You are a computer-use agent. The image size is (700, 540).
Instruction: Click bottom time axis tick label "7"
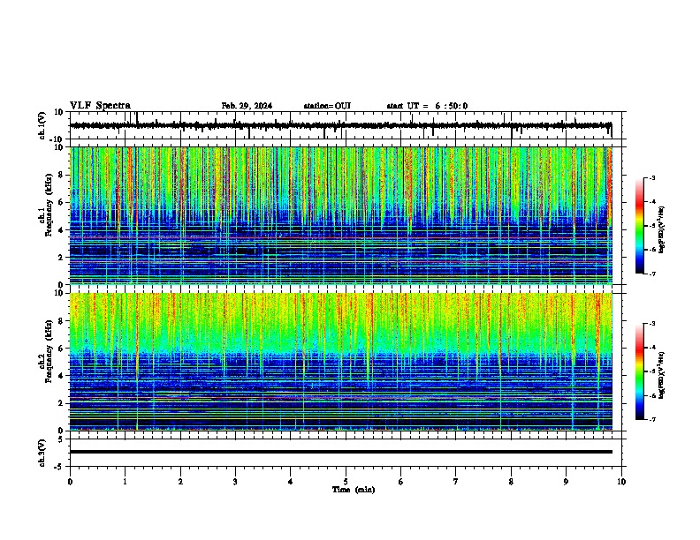(x=456, y=482)
